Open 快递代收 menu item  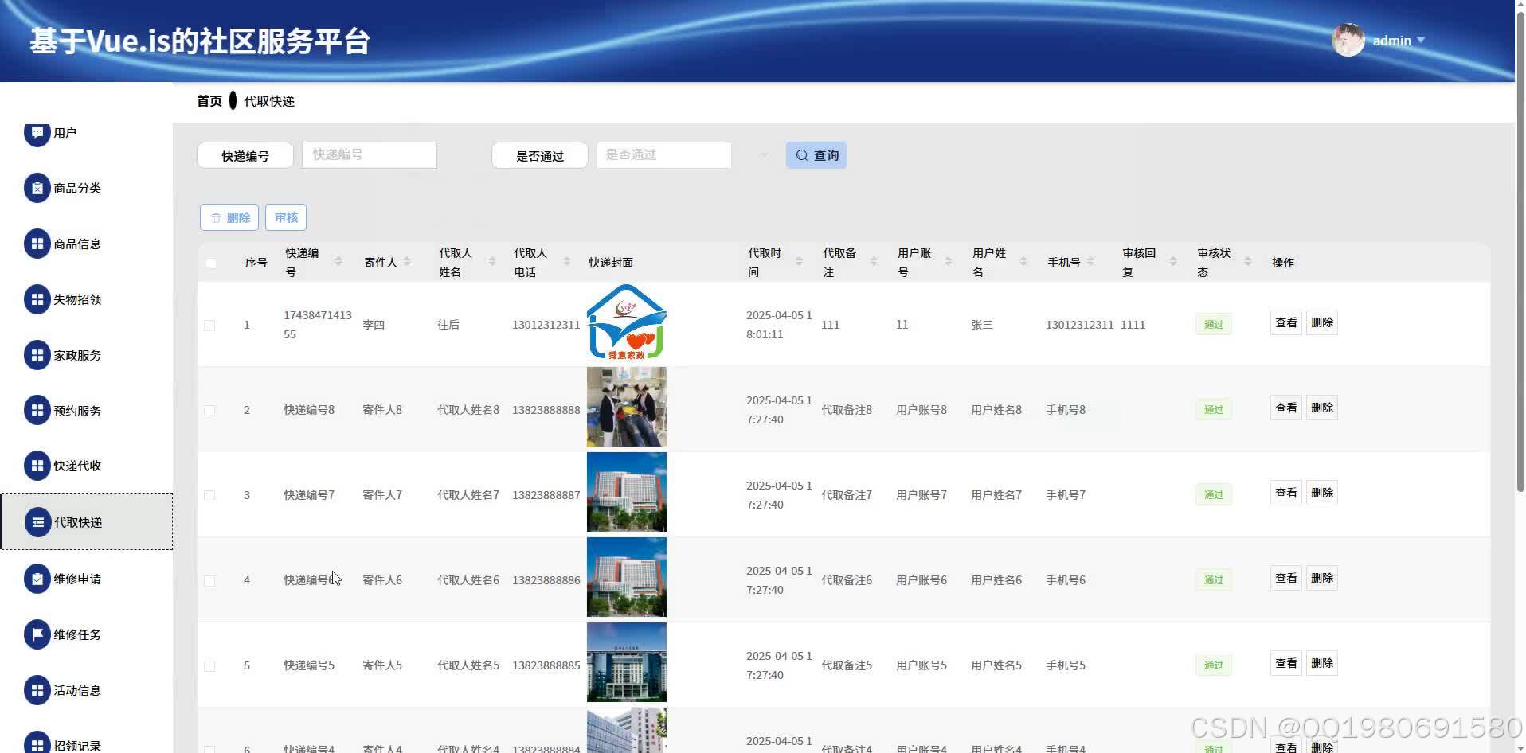(86, 466)
